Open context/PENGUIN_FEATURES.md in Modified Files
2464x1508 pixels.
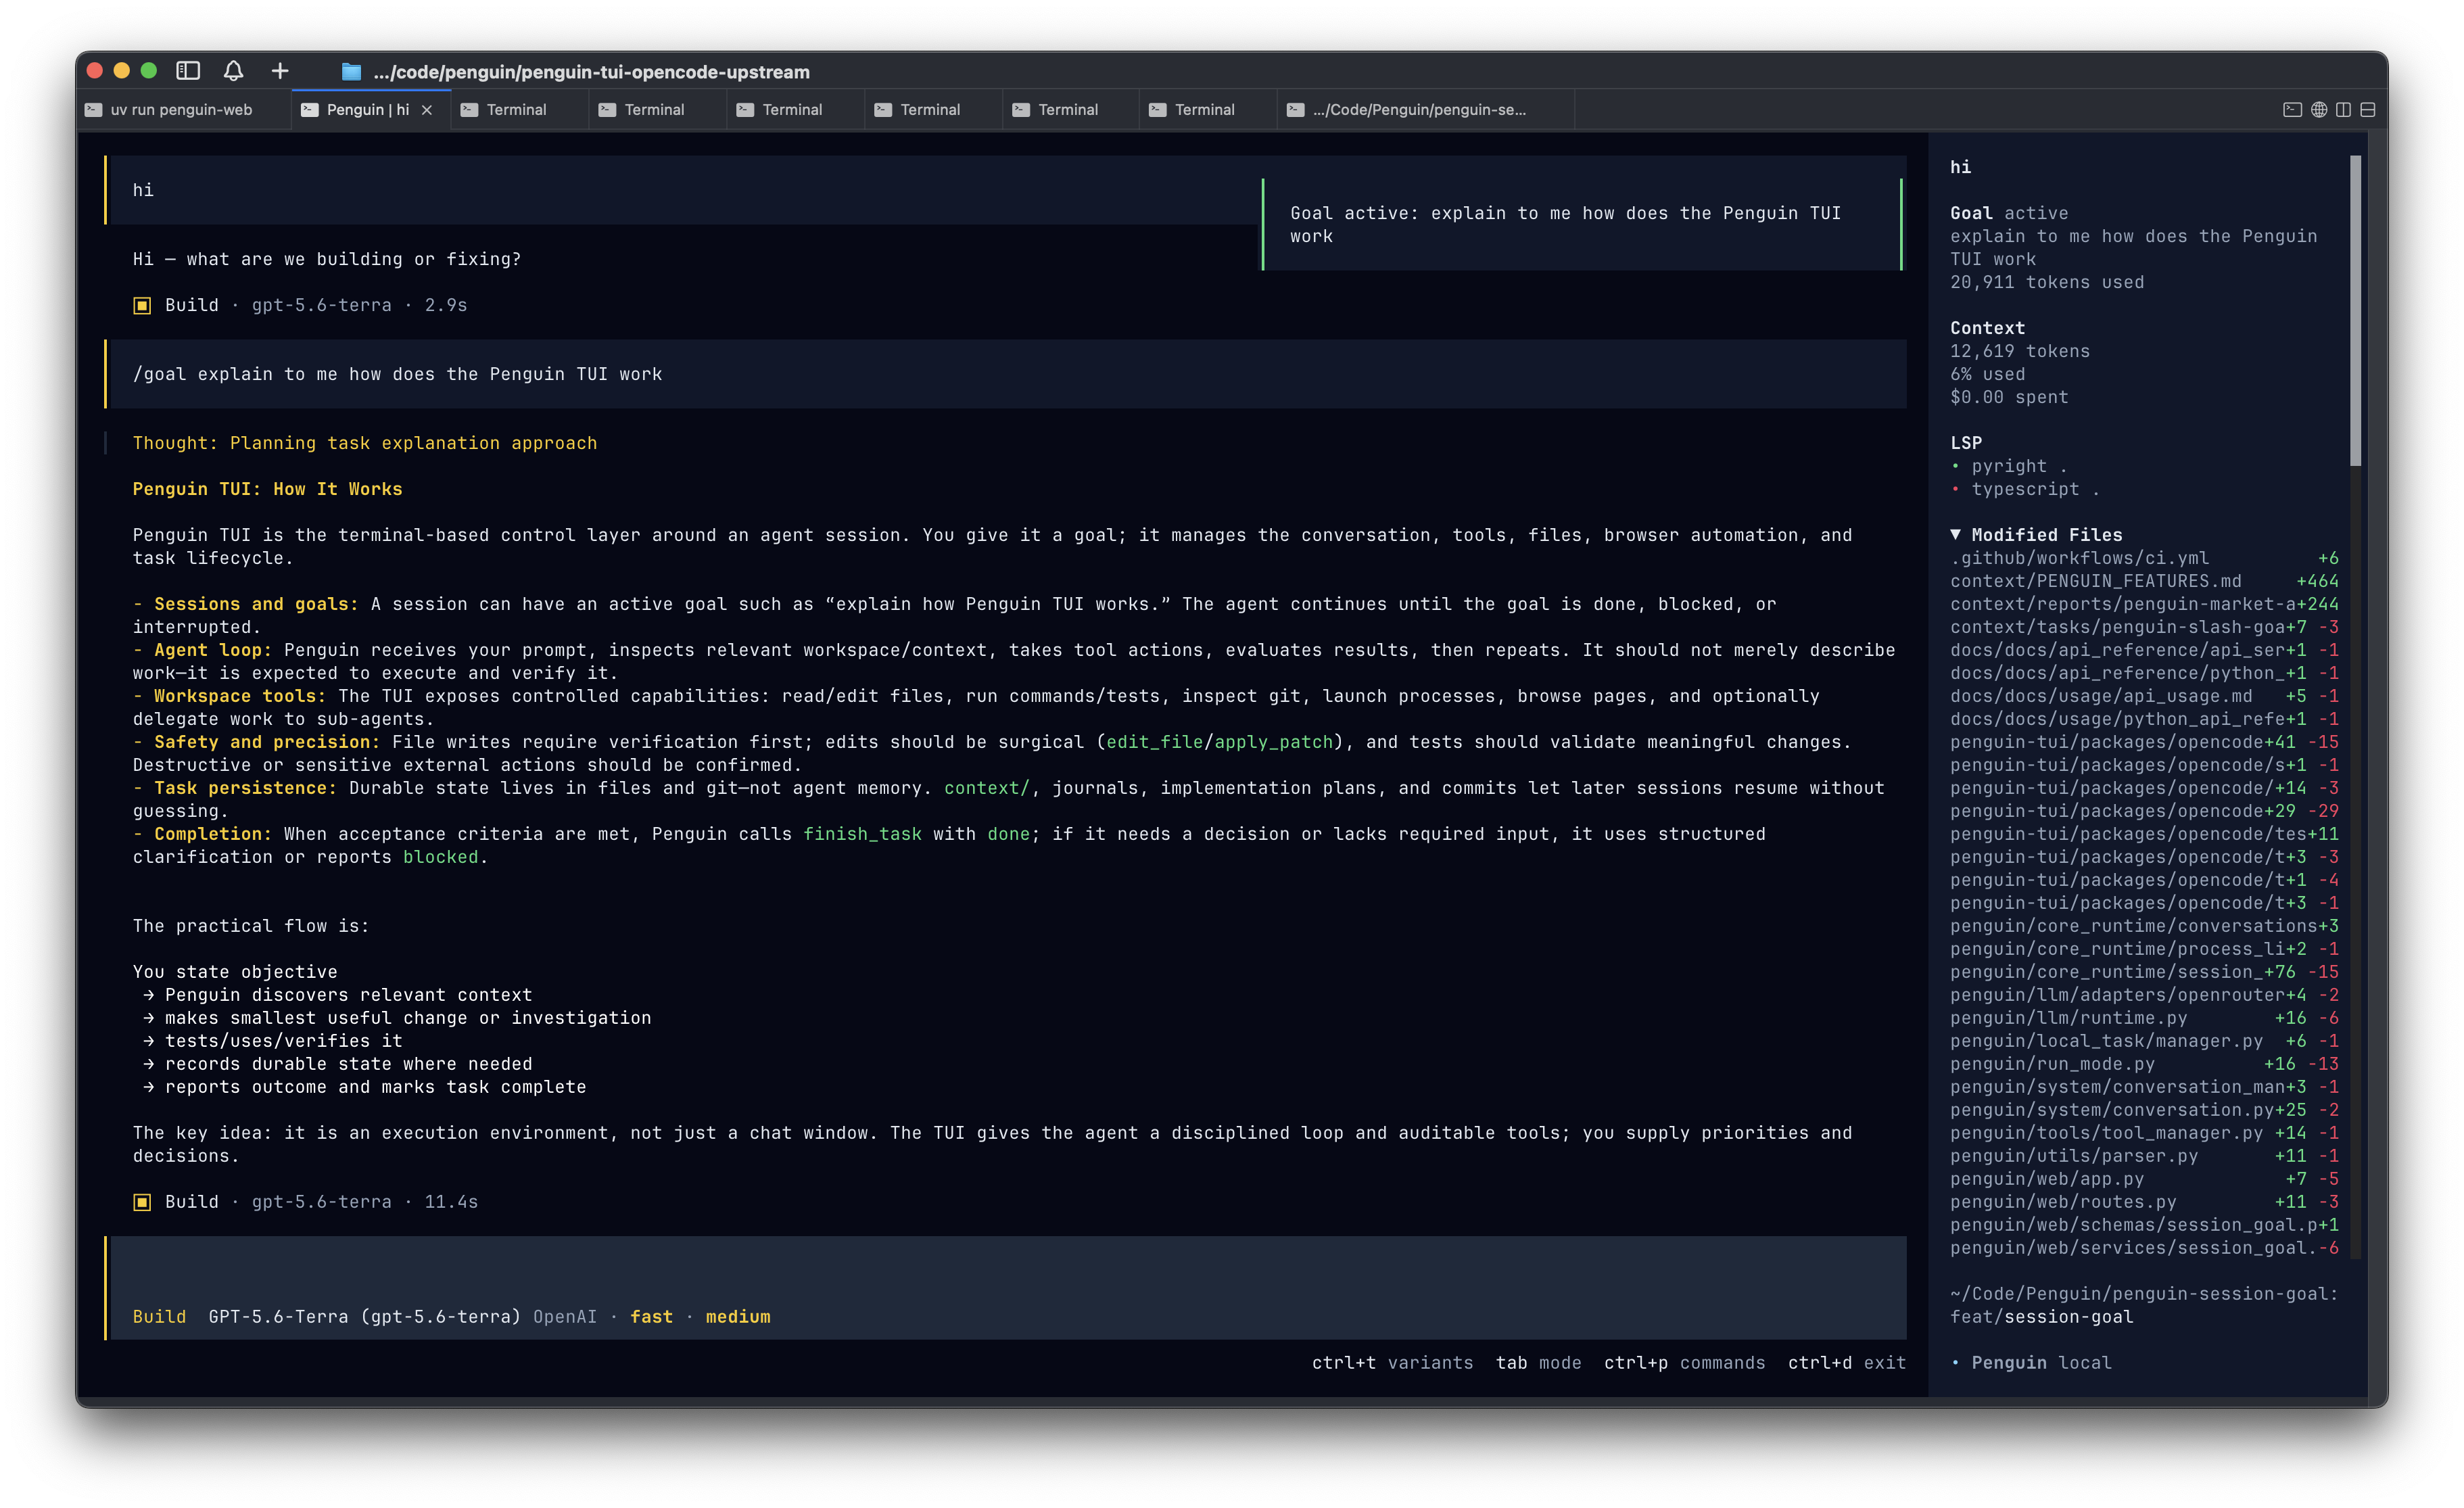2144,581
